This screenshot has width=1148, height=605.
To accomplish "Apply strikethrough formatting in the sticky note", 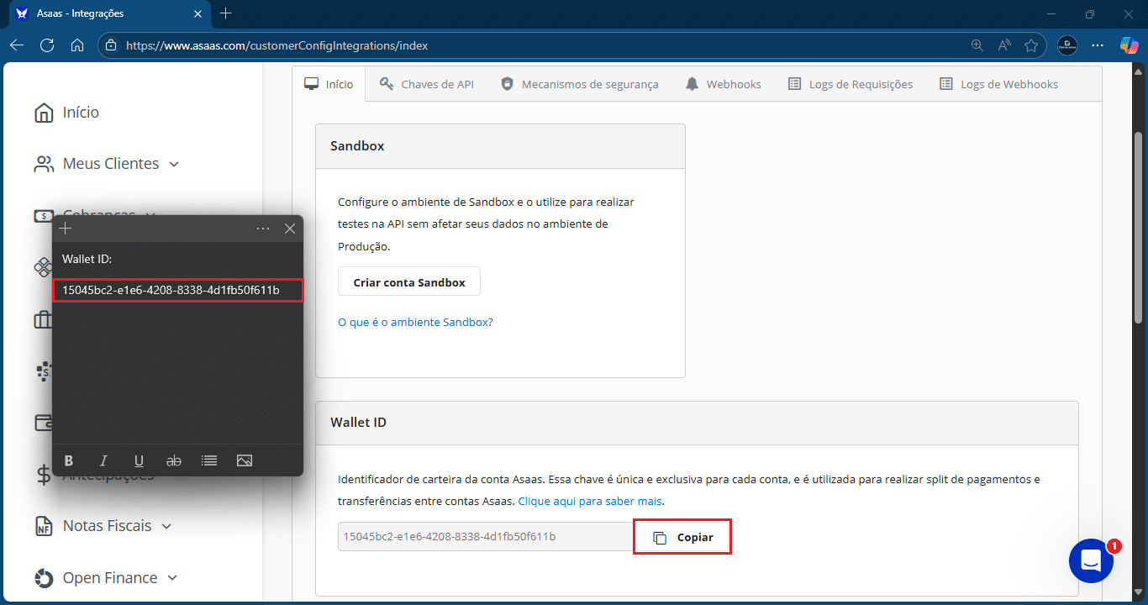I will pos(174,460).
